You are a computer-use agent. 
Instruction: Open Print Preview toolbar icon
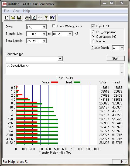[34, 18]
